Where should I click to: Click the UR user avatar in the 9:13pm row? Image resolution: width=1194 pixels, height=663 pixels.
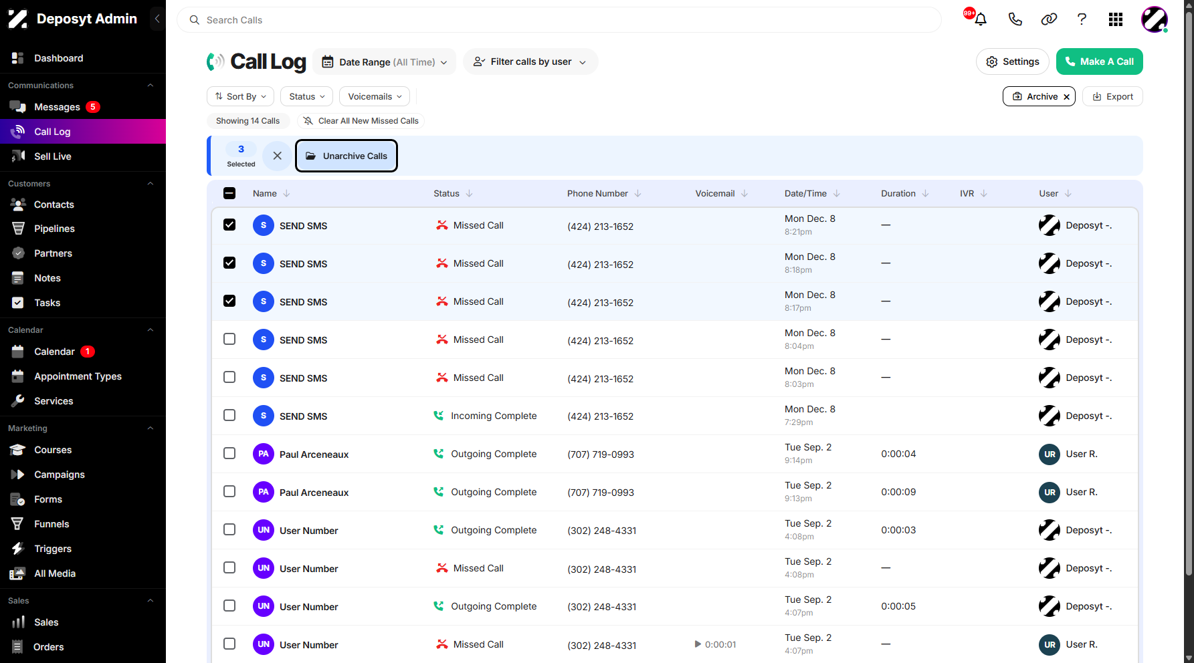(x=1050, y=492)
